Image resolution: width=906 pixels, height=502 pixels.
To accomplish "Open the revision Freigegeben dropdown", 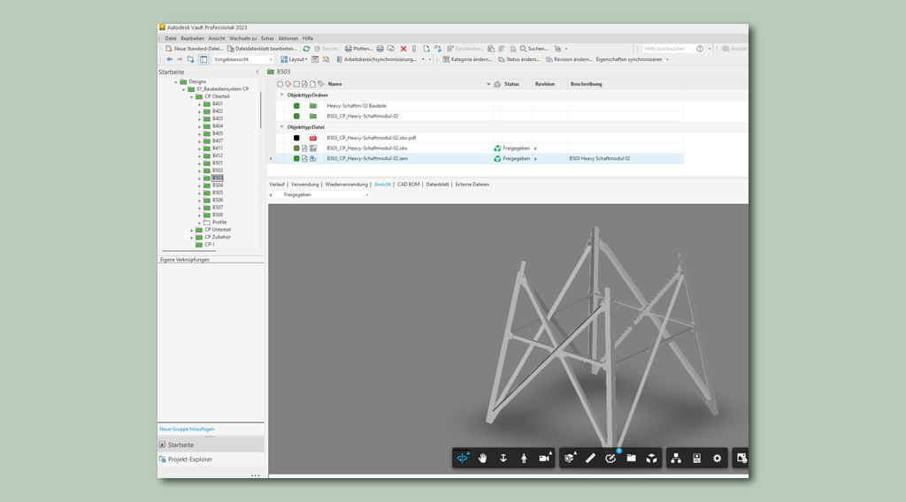I will (x=367, y=194).
